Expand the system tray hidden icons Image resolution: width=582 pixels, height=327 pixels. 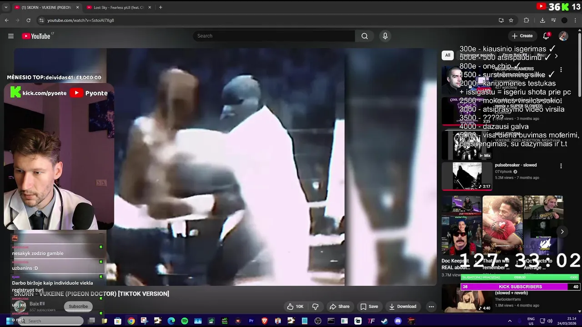(509, 321)
